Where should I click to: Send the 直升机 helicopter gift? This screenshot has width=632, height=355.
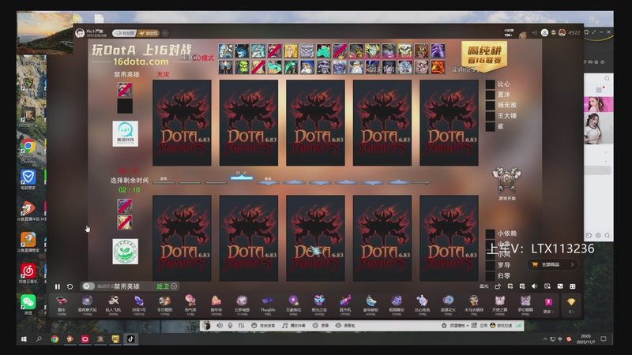[345, 305]
